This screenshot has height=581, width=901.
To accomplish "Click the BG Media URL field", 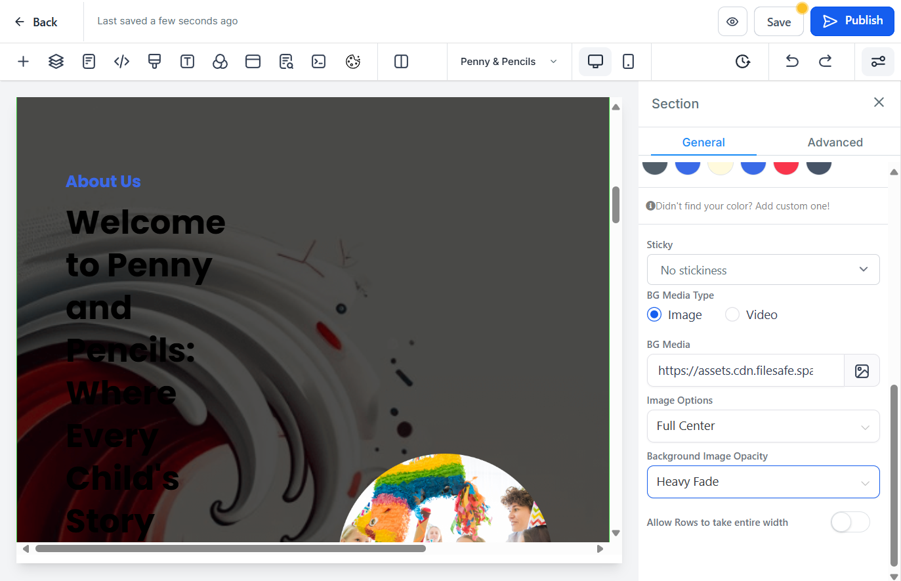I will click(745, 371).
